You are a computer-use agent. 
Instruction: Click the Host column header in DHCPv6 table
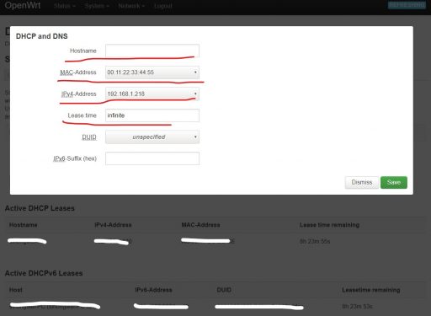pyautogui.click(x=16, y=290)
